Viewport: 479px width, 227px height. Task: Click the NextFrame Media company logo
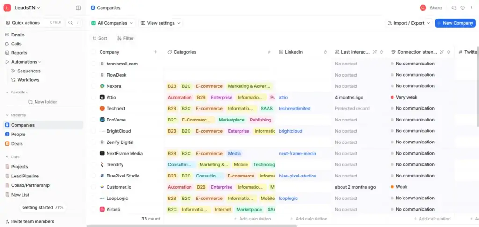pyautogui.click(x=102, y=154)
